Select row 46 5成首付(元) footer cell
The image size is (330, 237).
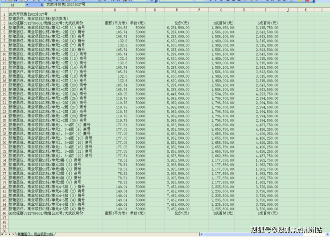266,213
